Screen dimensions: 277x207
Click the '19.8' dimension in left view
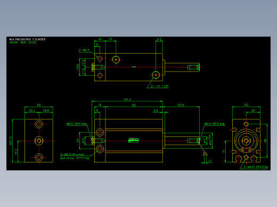click(x=45, y=111)
